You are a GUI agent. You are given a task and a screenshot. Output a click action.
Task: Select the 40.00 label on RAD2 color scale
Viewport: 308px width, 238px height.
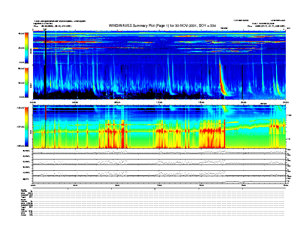tap(21, 33)
